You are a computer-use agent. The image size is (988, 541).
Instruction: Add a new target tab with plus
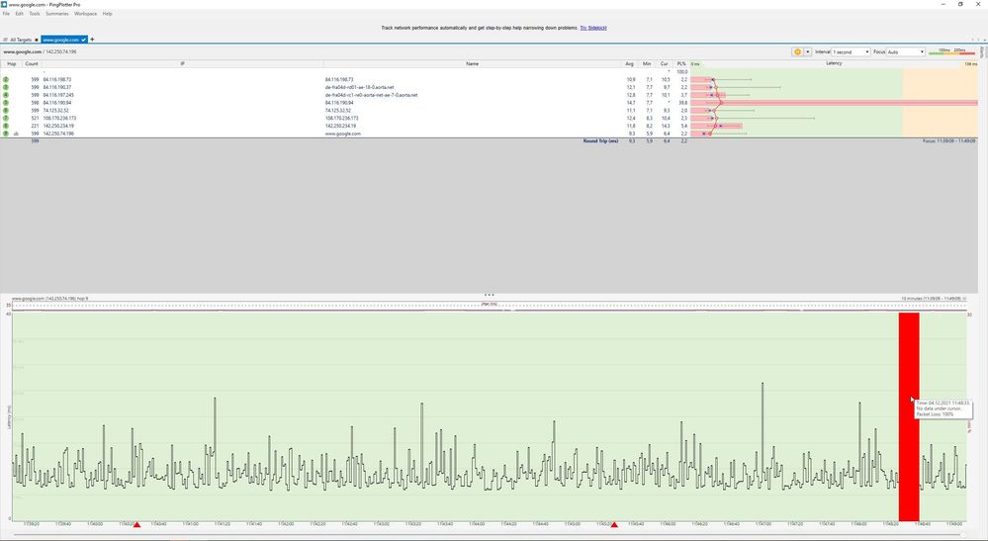(93, 40)
